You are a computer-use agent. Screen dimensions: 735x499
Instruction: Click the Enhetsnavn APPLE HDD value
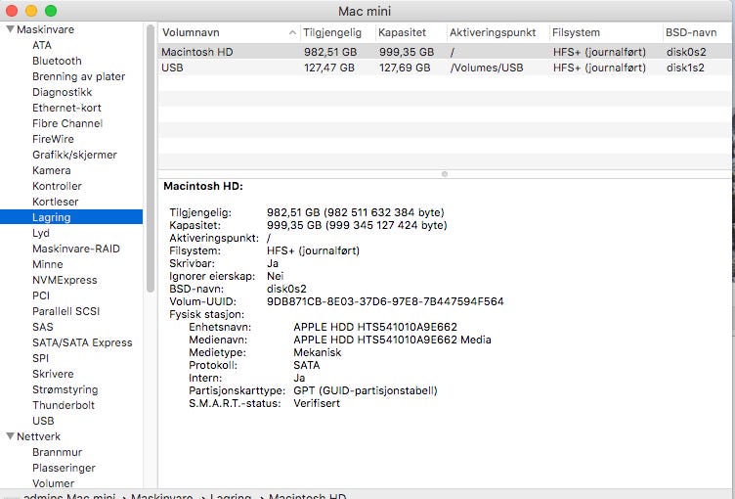375,327
